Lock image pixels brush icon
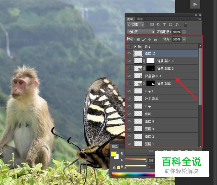 144,40
